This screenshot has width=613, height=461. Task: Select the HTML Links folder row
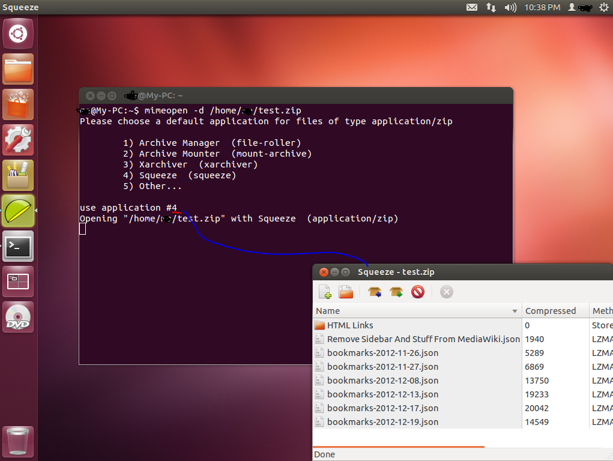click(463, 325)
